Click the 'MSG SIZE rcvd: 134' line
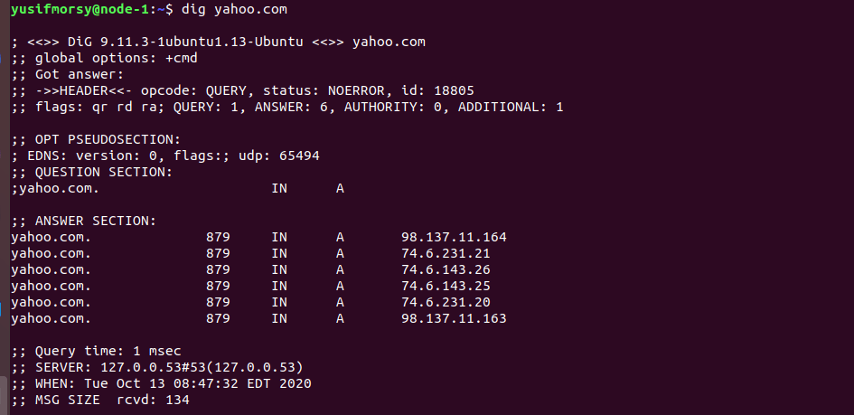Screen dimensions: 854x415 pyautogui.click(x=100, y=401)
